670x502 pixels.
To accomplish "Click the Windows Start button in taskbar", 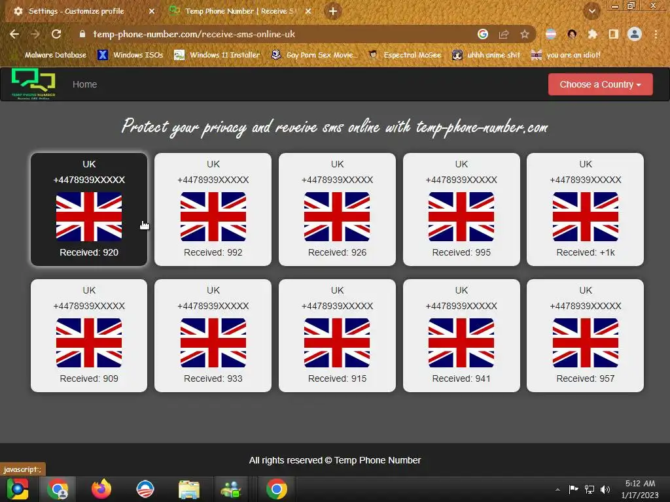I will (x=18, y=489).
